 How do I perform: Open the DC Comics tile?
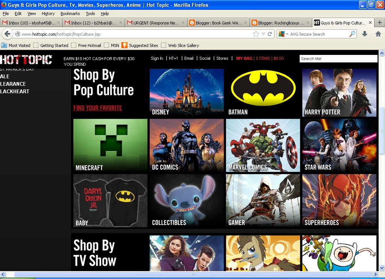click(x=186, y=146)
